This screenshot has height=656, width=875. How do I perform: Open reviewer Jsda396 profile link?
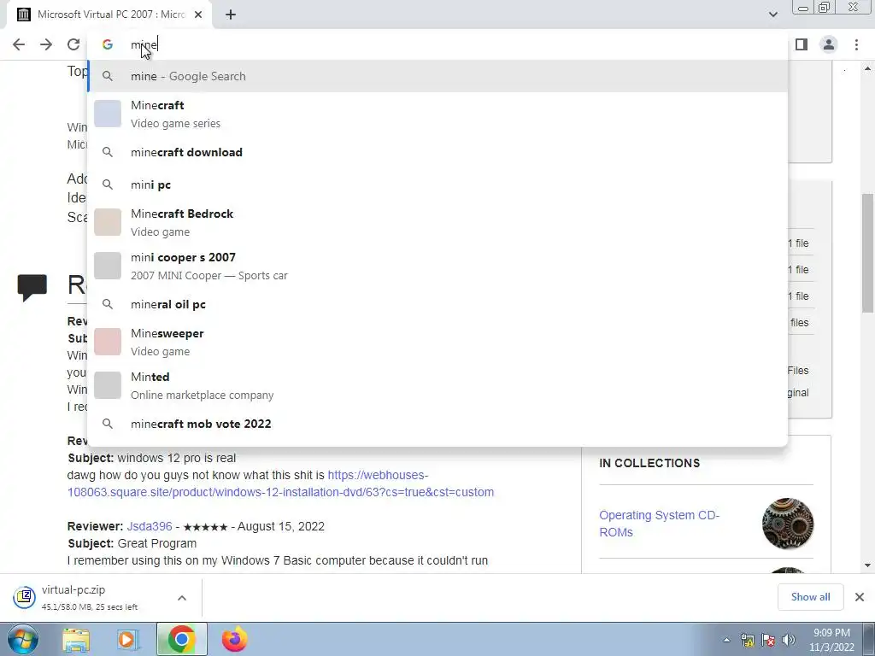tap(150, 526)
